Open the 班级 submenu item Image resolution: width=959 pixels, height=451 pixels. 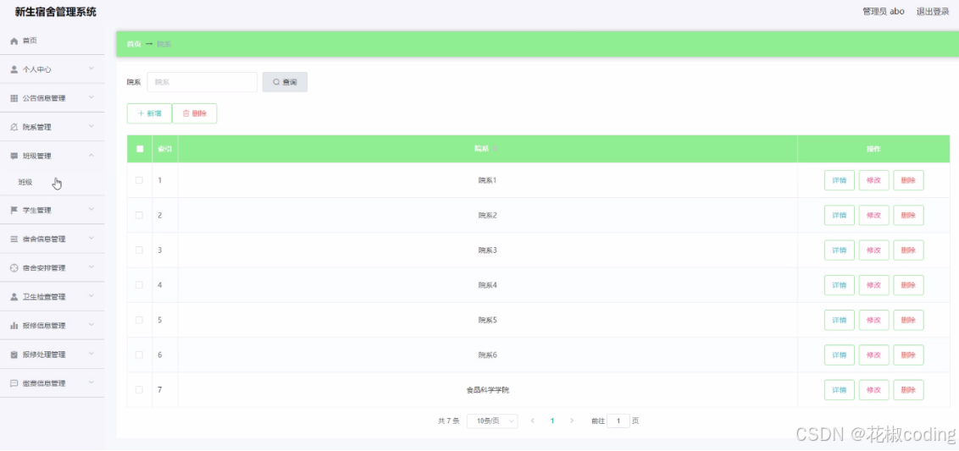(25, 182)
